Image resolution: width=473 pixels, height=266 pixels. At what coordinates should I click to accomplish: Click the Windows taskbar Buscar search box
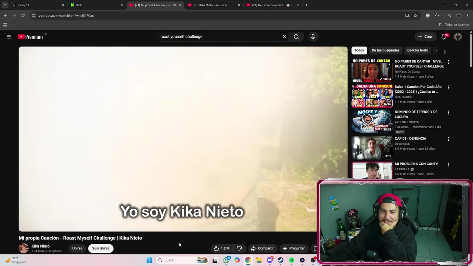tap(182, 260)
